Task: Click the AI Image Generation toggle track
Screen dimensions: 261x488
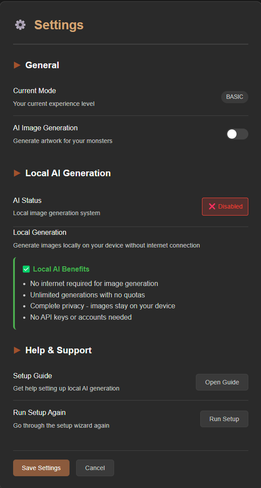Action: point(237,134)
